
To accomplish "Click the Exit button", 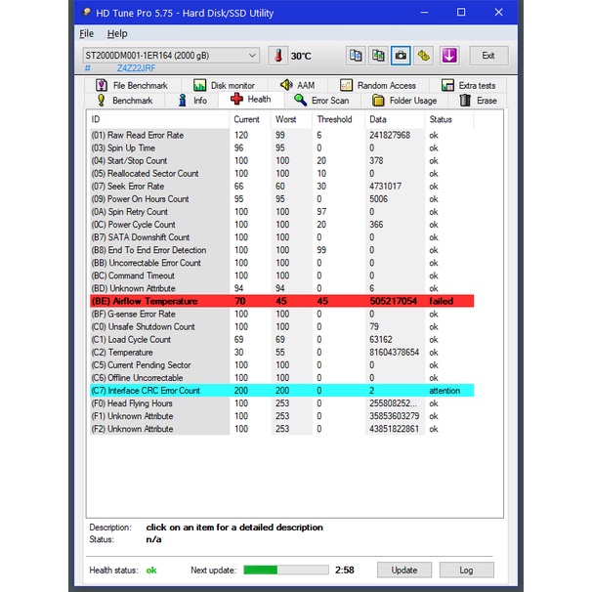I will [x=487, y=56].
